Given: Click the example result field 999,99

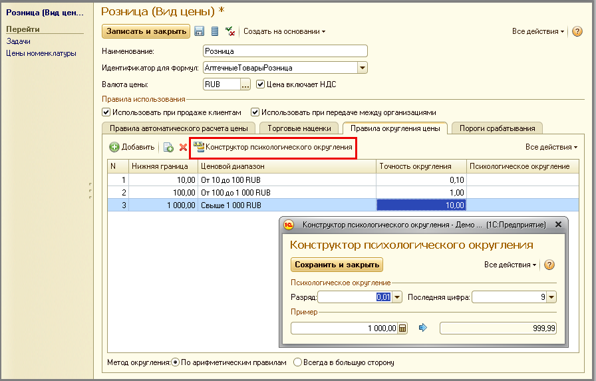Looking at the screenshot, I should (498, 328).
